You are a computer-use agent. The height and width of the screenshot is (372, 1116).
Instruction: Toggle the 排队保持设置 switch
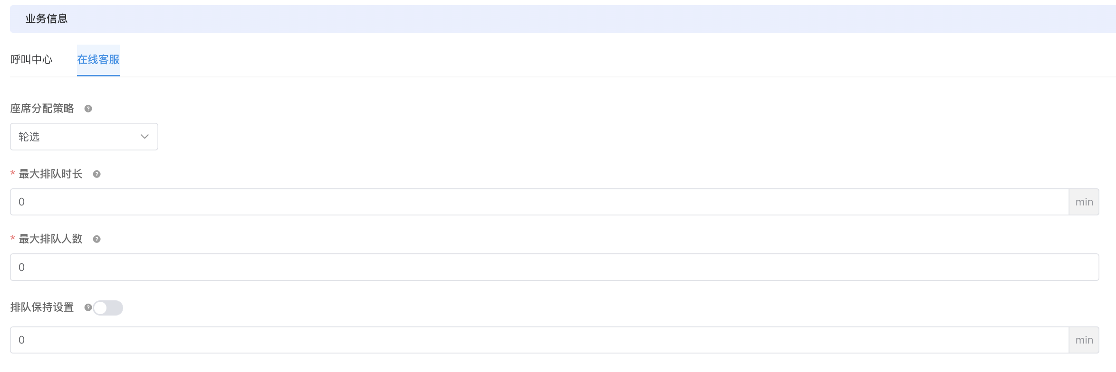(108, 308)
